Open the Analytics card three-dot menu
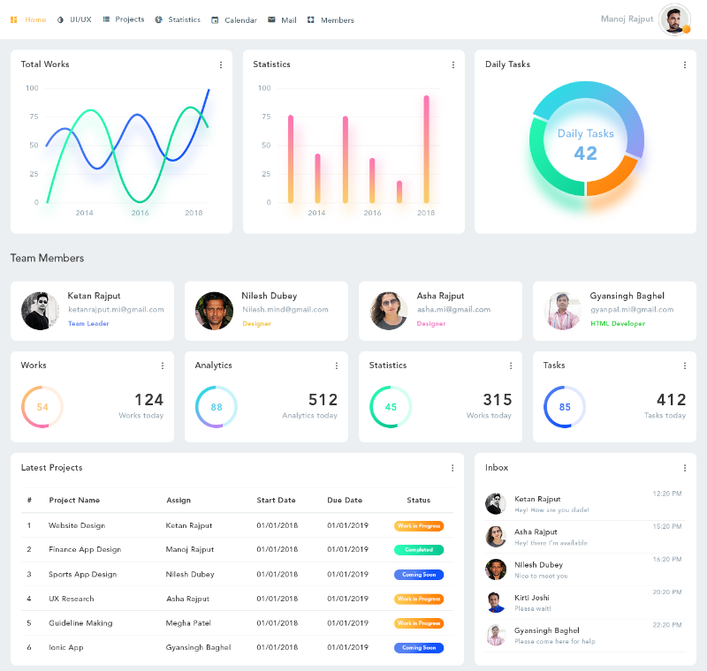Viewport: 707px width, 671px height. (337, 366)
